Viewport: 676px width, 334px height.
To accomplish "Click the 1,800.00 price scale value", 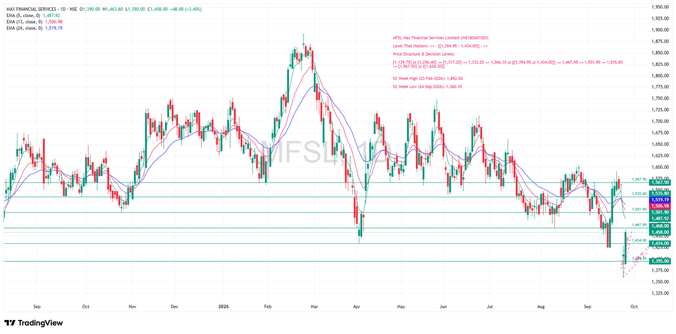I will [x=660, y=75].
